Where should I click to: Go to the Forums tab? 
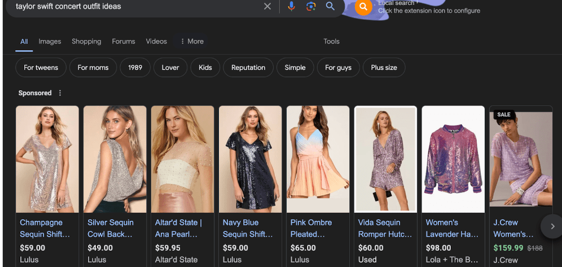[124, 42]
